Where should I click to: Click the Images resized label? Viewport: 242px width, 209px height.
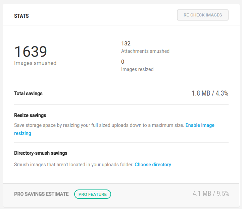[137, 69]
